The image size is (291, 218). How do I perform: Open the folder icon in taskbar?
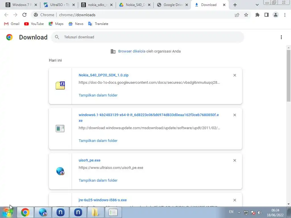click(95, 212)
